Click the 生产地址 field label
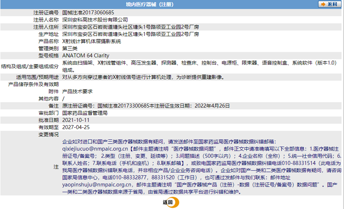Screen dimensions: 344x209 pos(49,34)
